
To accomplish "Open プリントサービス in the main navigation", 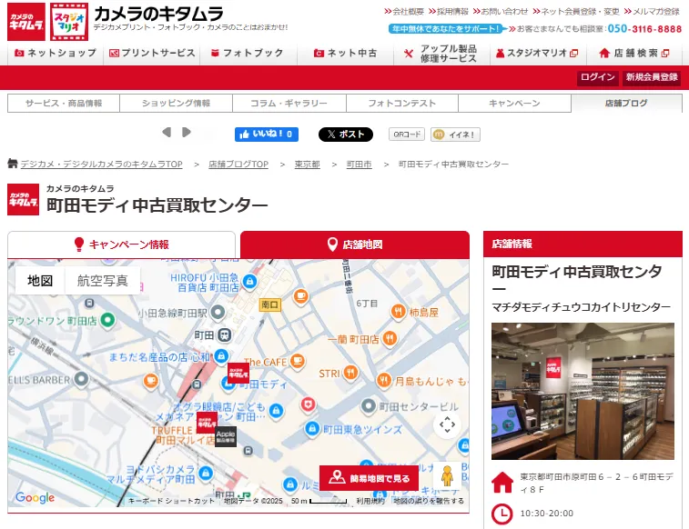I will (x=152, y=53).
